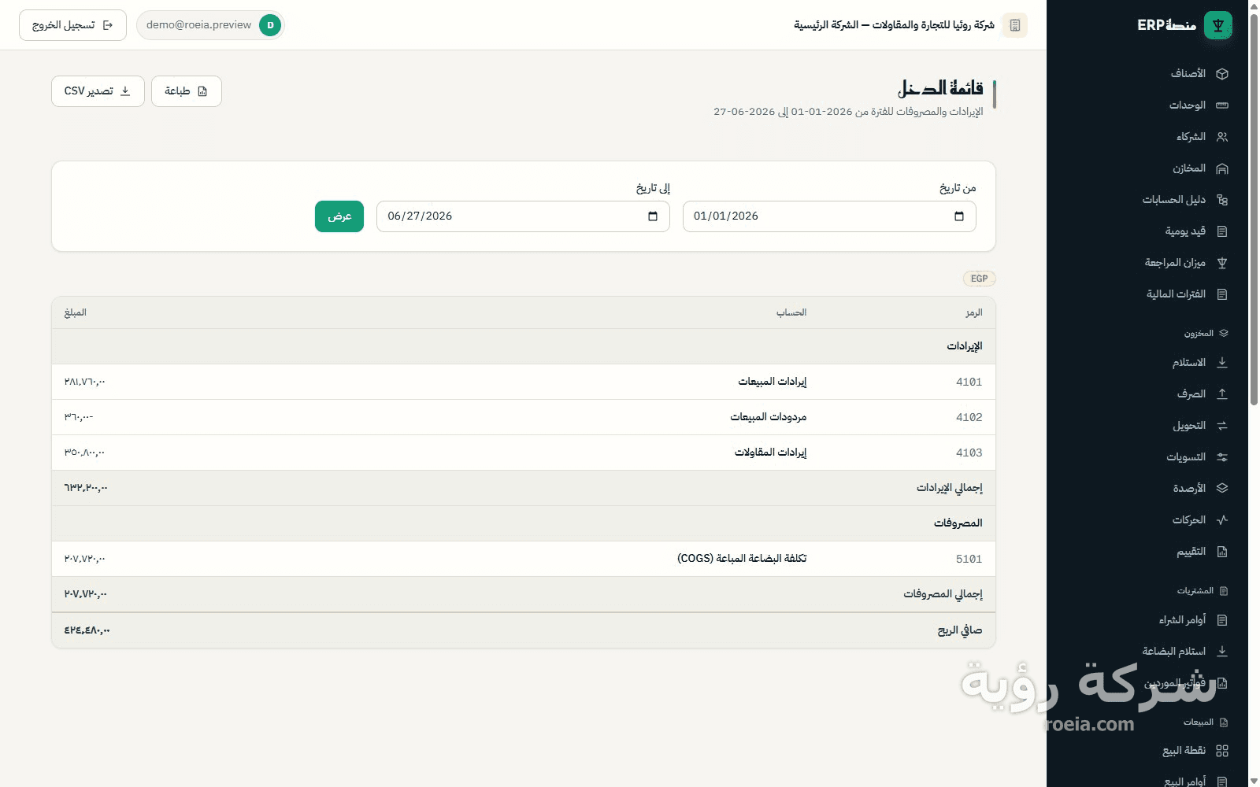Viewport: 1260px width, 787px height.
Task: Click the المخازن warehouse icon
Action: coord(1222,168)
